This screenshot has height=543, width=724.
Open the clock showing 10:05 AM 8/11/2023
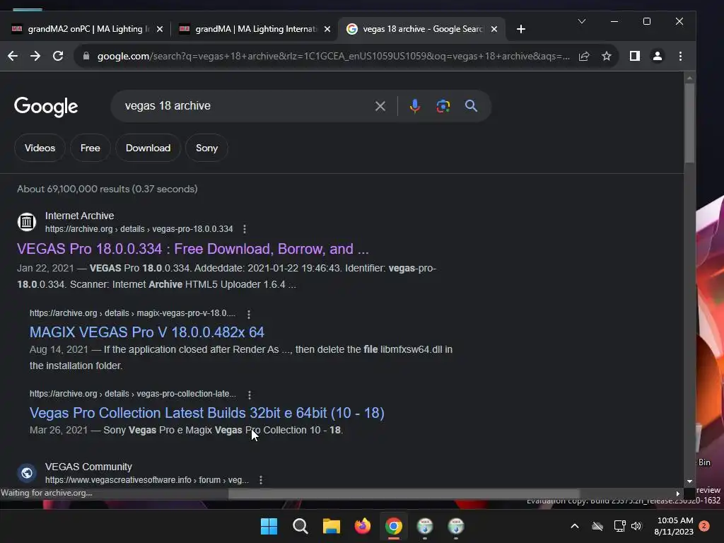tap(674, 526)
